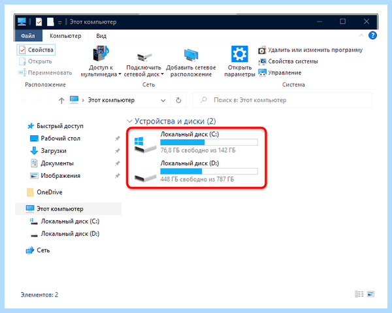Screen dimensions: 392x313
Task: Maximize the Этот компьютер window
Action: (343, 22)
